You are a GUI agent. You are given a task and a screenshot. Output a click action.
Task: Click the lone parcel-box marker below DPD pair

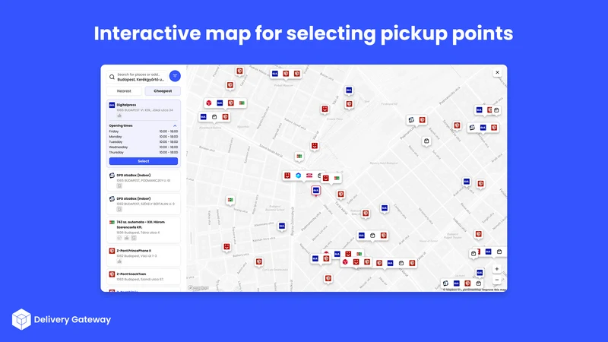pos(426,141)
